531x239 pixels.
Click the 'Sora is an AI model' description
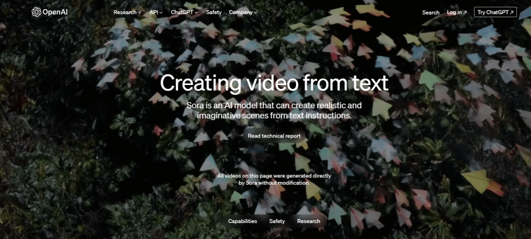coord(274,111)
